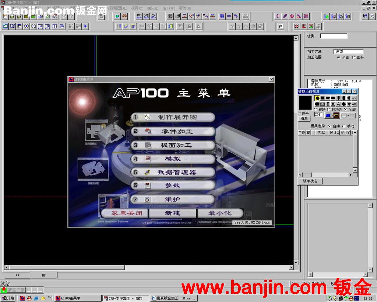This screenshot has width=377, height=302.
Task: Open 板面加工 from AP100 main menu
Action: point(173,145)
